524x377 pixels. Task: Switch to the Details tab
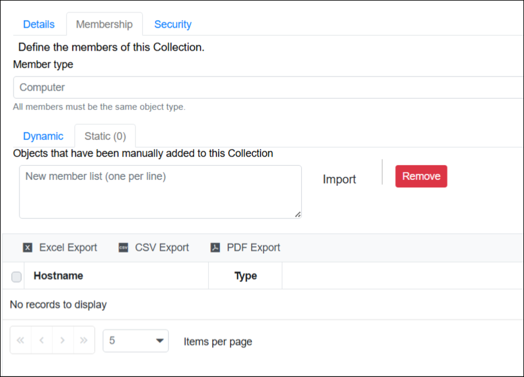[39, 24]
